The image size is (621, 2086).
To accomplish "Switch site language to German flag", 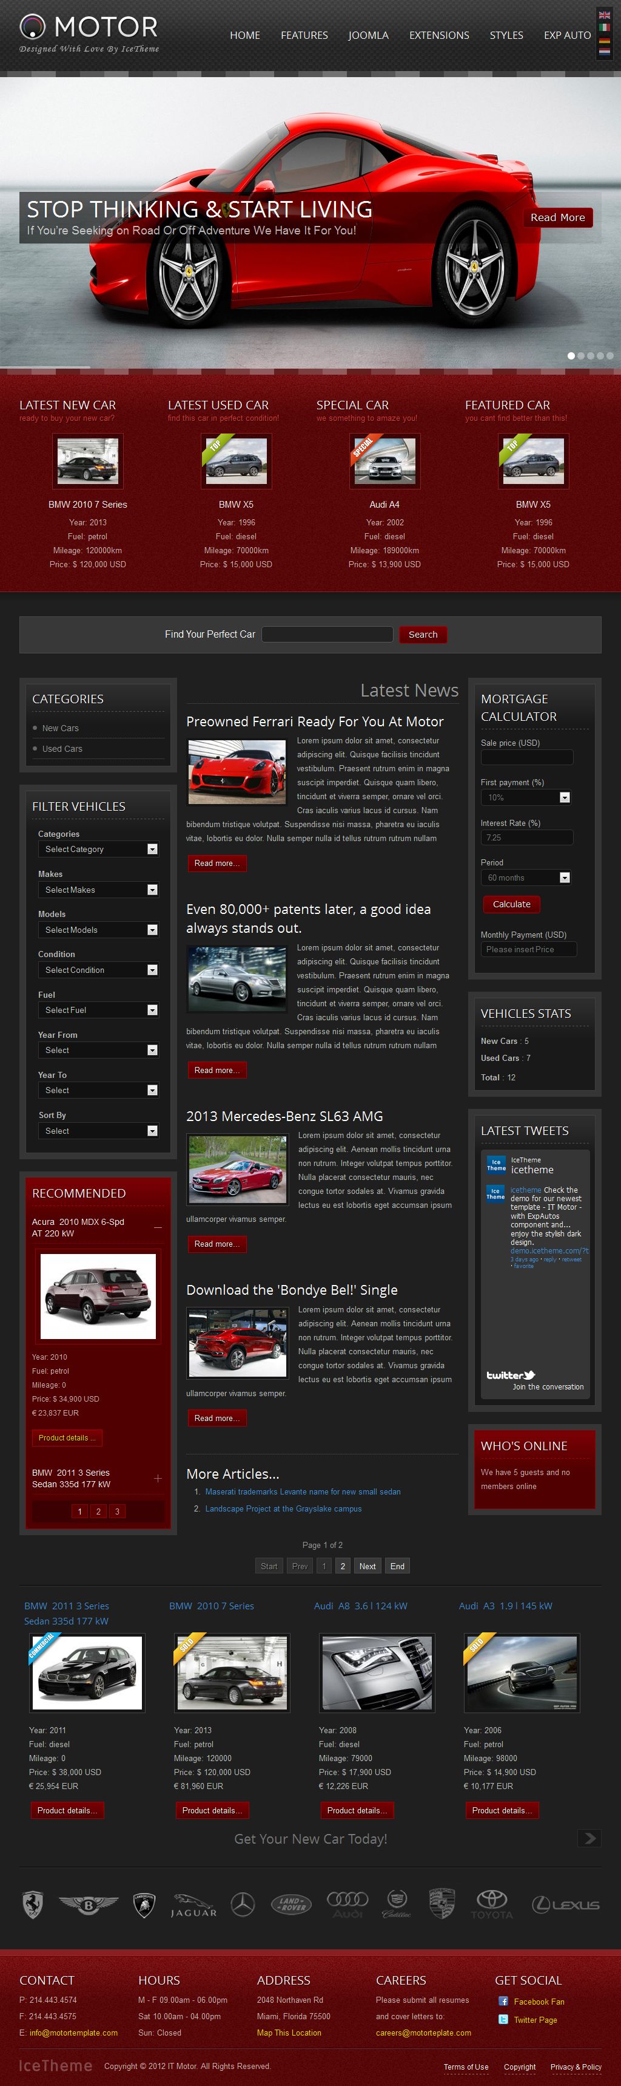I will pyautogui.click(x=604, y=39).
